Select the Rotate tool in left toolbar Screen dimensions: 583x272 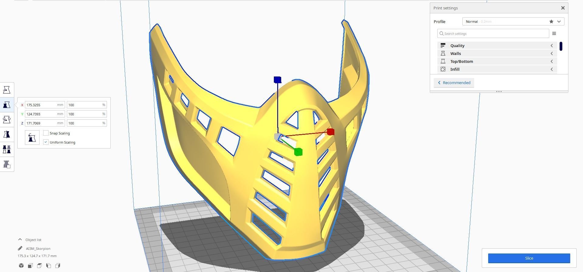7,120
